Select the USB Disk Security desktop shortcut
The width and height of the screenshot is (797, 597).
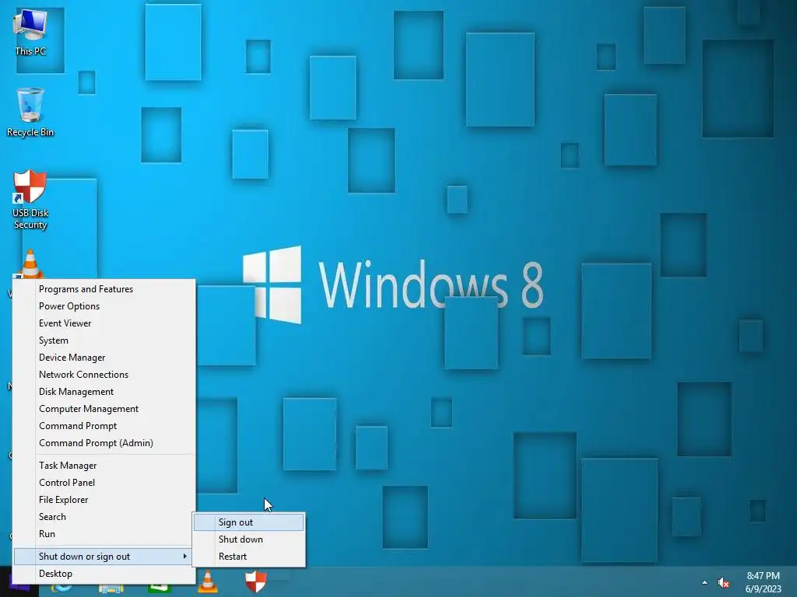(30, 199)
